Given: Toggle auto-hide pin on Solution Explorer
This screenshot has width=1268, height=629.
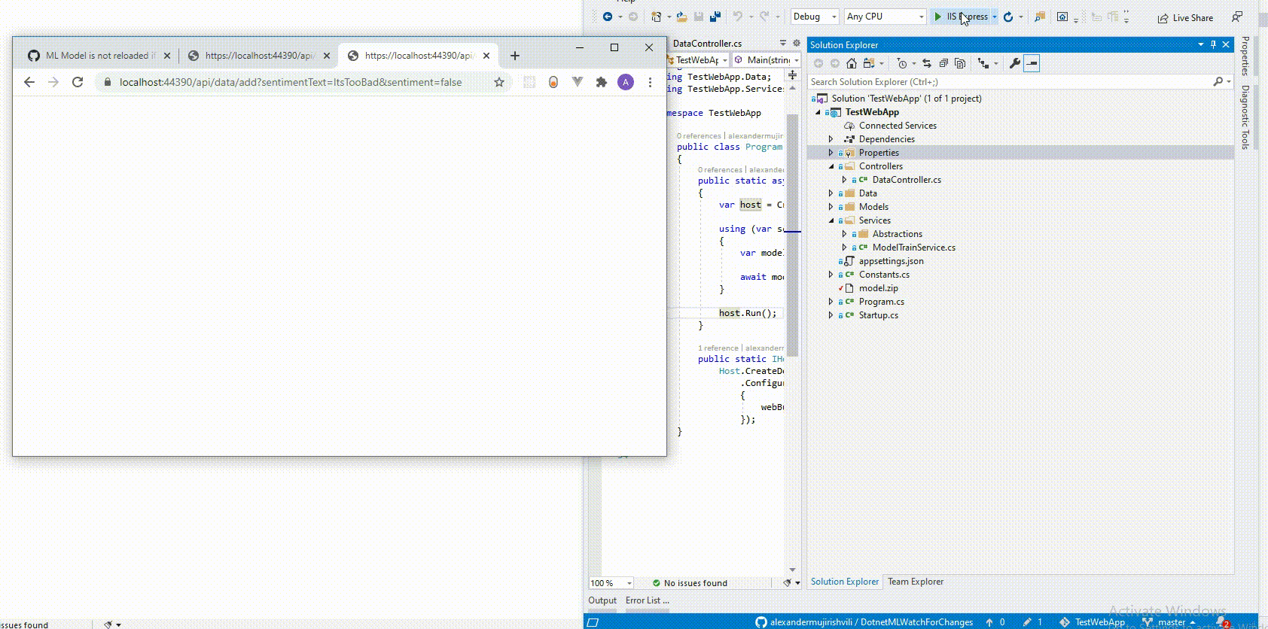Looking at the screenshot, I should (1213, 44).
